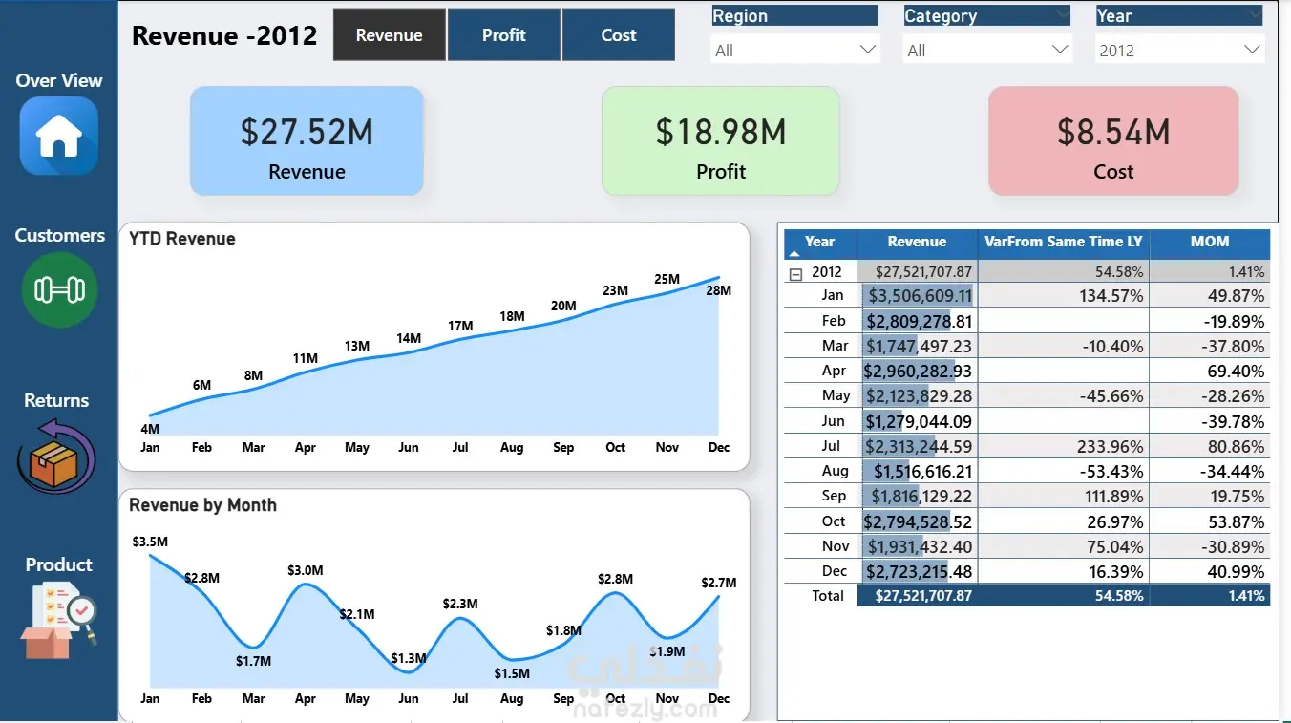The height and width of the screenshot is (723, 1291).
Task: Expand Category slicer header chevron
Action: (x=1062, y=15)
